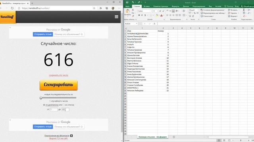Click the 'сохранить это число' link

tap(58, 75)
